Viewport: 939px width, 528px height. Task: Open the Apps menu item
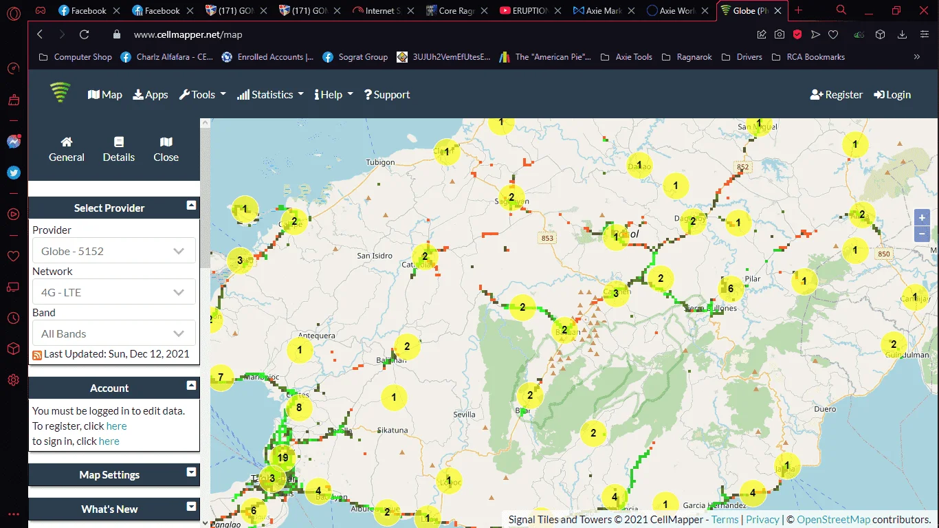pyautogui.click(x=151, y=95)
